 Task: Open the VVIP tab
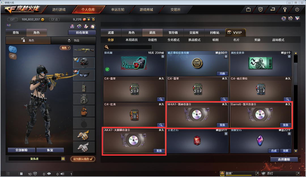[235, 32]
